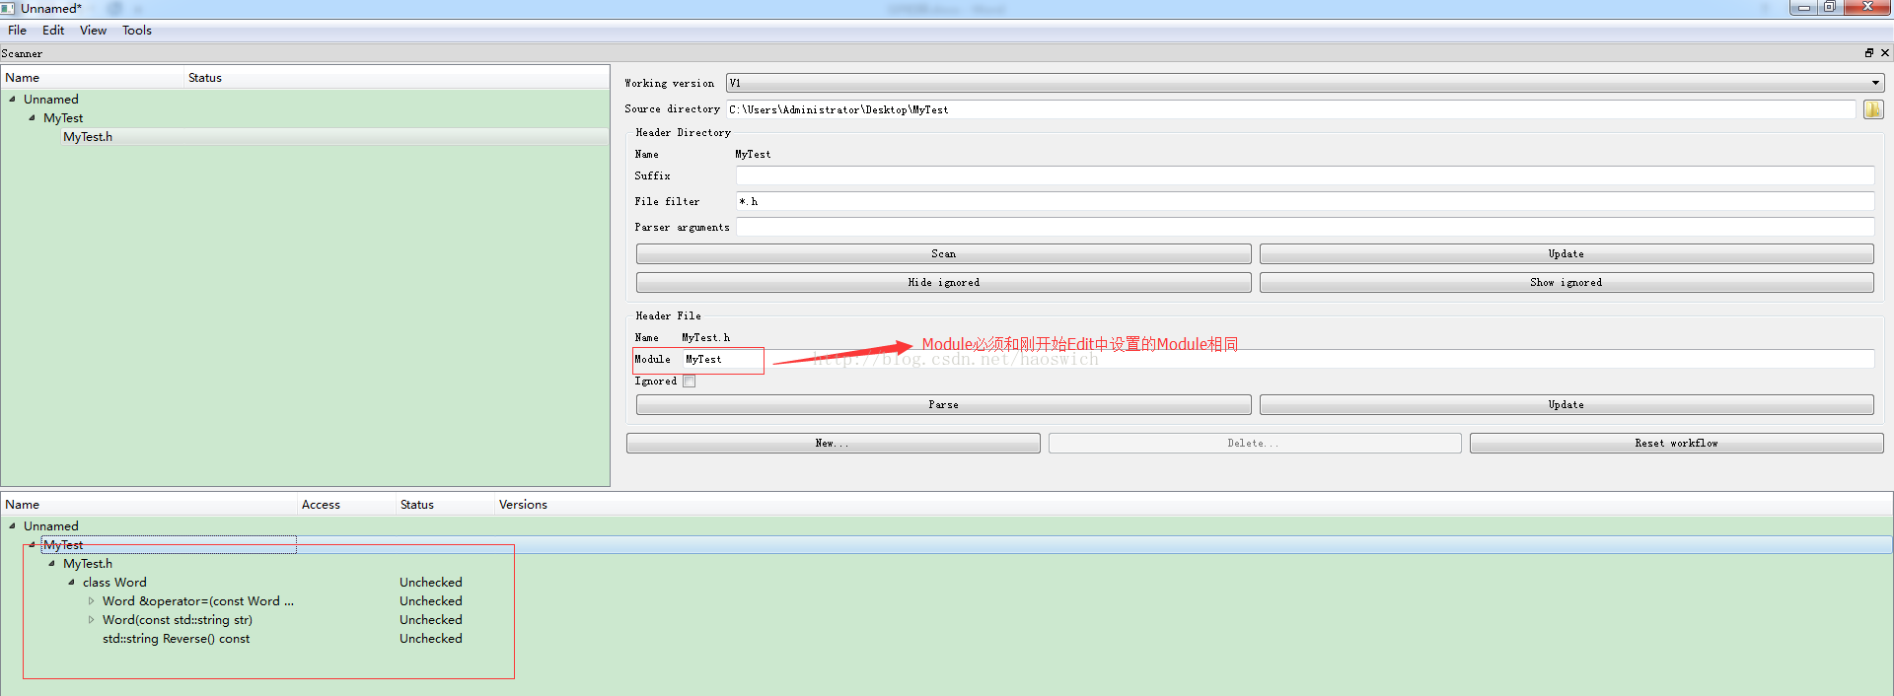Select MyTest row in lower tree
Screen dimensions: 1894x696
pyautogui.click(x=63, y=545)
